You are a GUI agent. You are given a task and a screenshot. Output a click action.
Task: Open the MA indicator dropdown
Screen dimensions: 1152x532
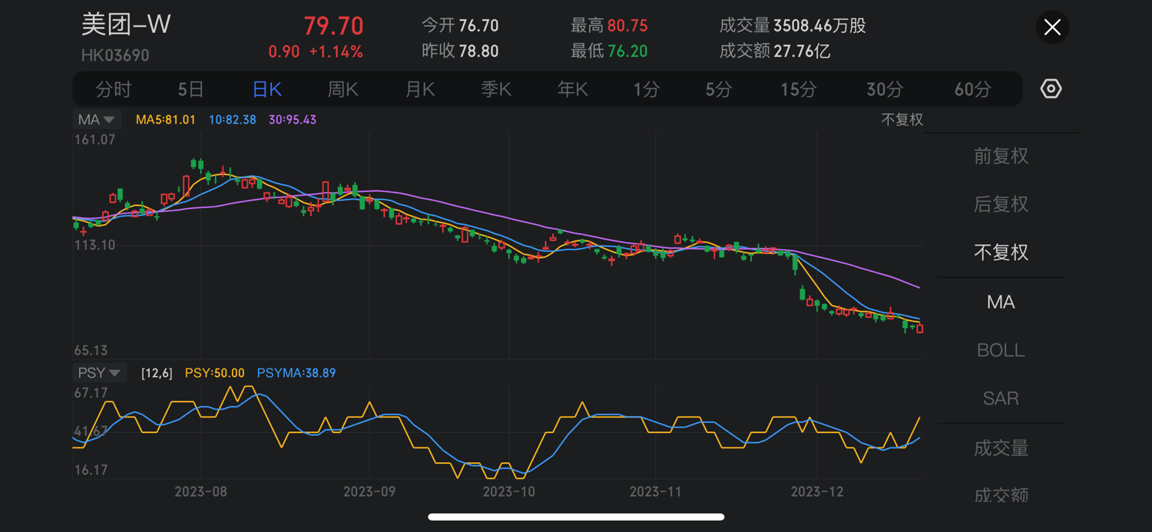tap(96, 119)
